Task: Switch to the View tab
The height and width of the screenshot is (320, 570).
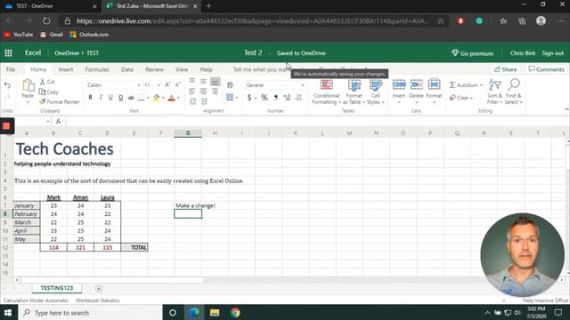Action: click(182, 69)
